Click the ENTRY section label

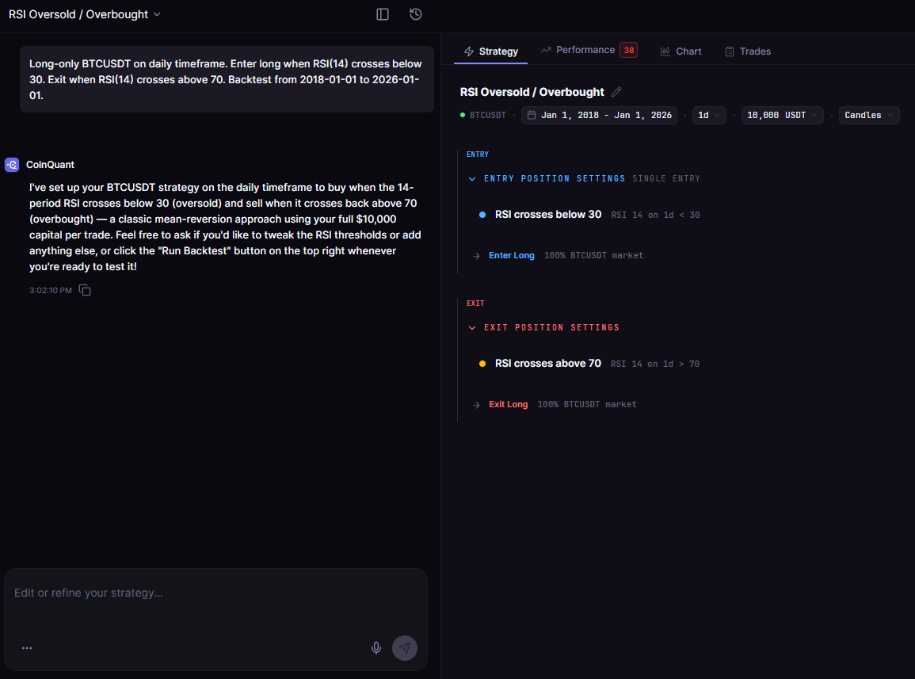coord(478,154)
